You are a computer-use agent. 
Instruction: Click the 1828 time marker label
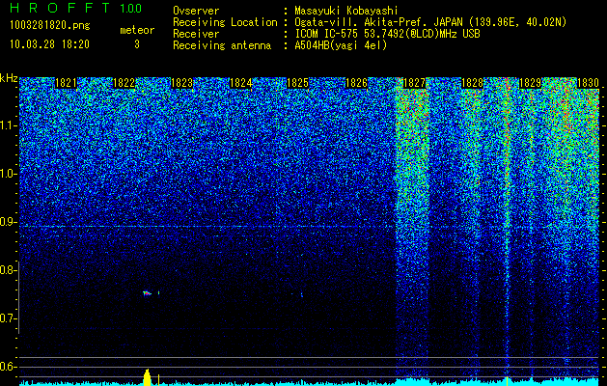tap(472, 83)
